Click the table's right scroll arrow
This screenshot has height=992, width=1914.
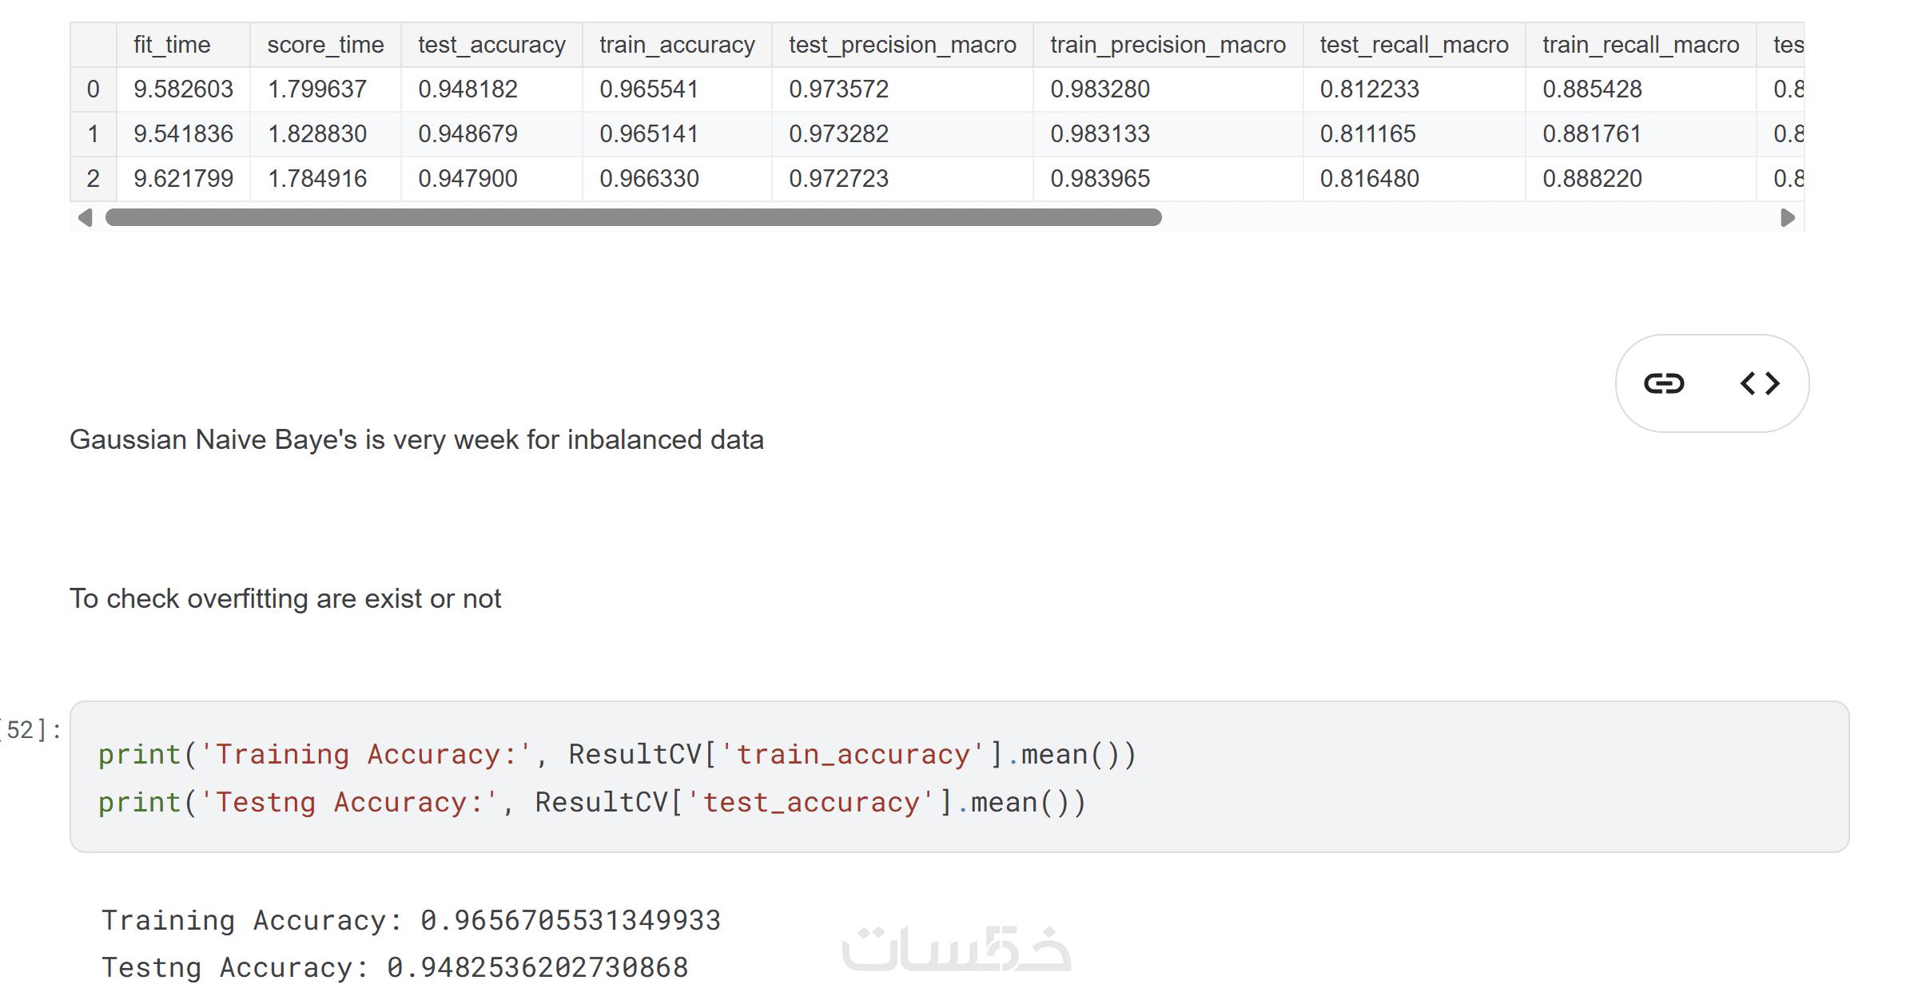click(1788, 217)
